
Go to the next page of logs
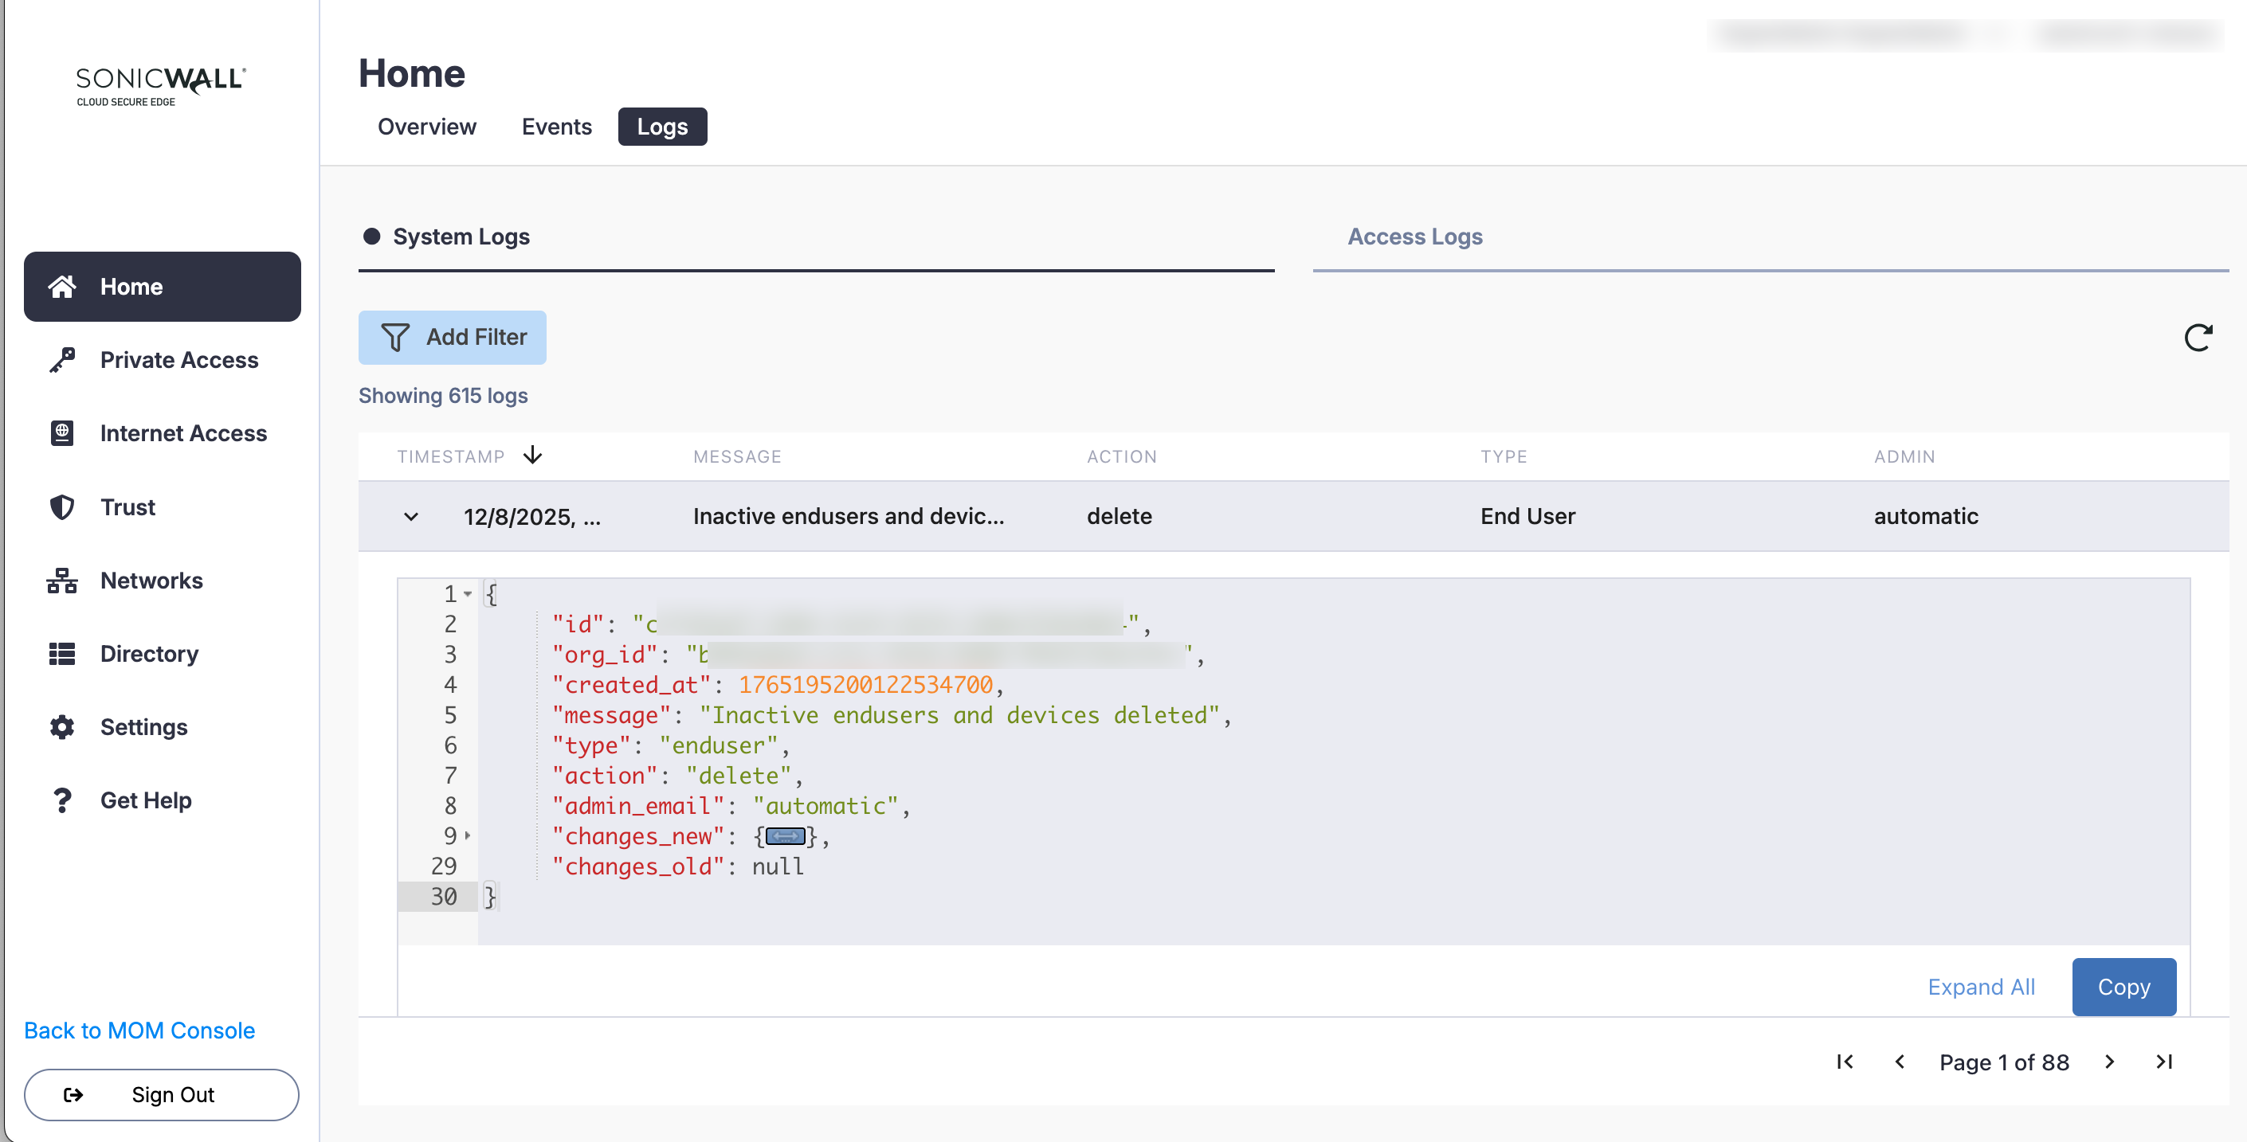[x=2109, y=1062]
